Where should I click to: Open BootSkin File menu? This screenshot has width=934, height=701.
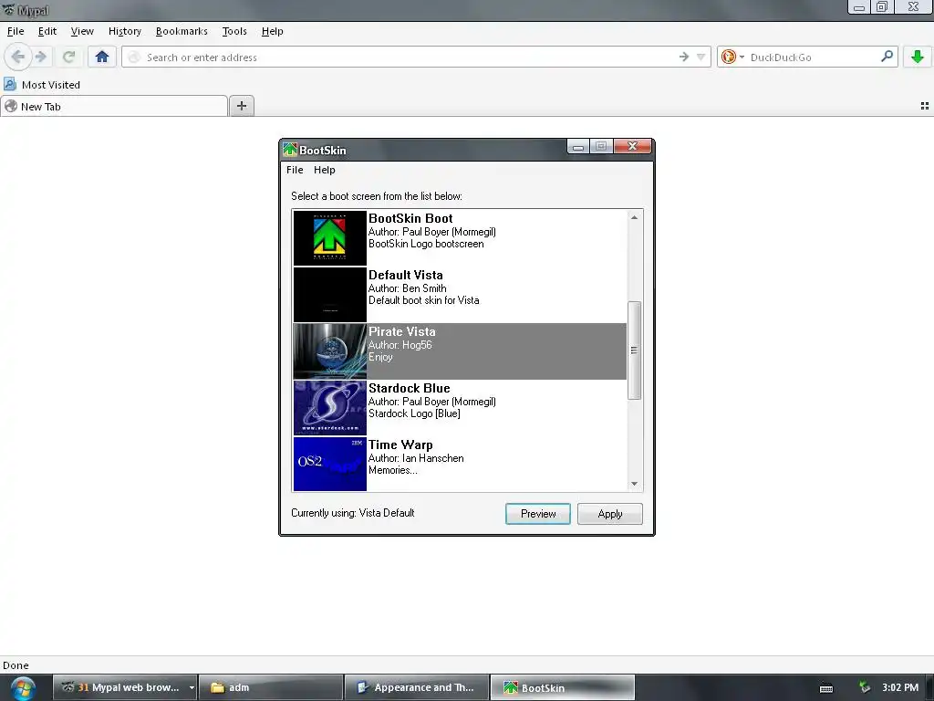(295, 170)
